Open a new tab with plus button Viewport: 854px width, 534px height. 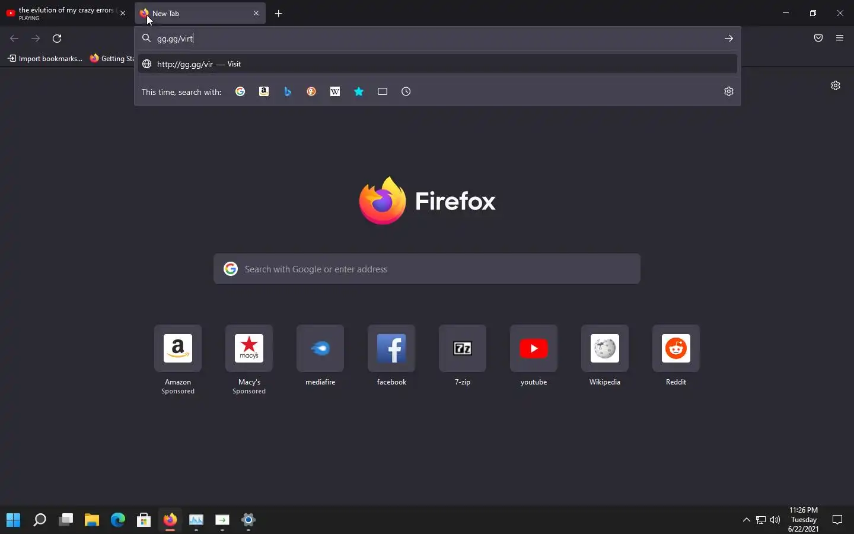(x=279, y=14)
